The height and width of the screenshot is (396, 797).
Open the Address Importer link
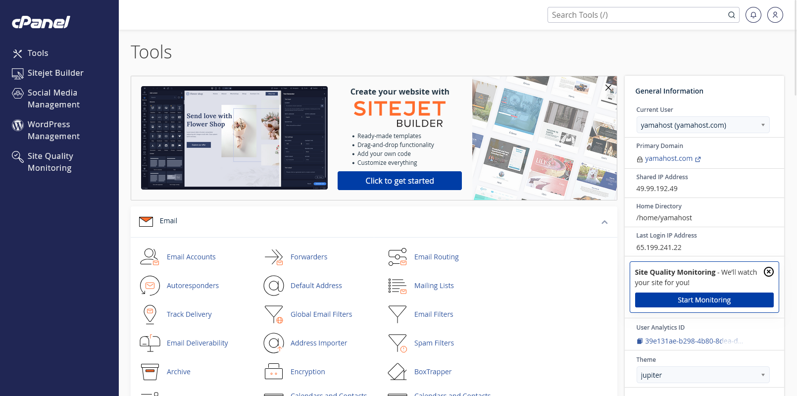319,343
